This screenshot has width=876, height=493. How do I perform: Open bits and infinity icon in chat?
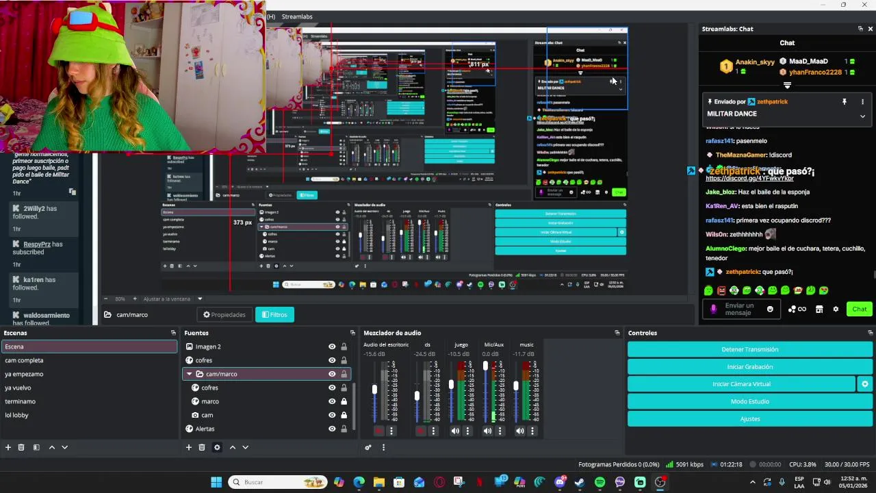tap(797, 309)
